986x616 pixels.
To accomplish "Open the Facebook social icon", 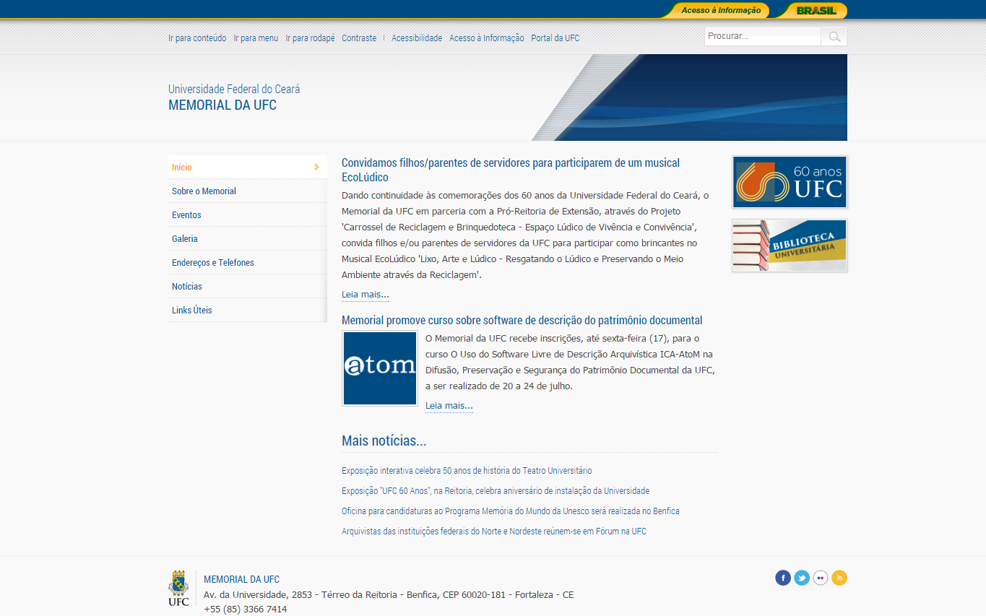I will pos(783,578).
